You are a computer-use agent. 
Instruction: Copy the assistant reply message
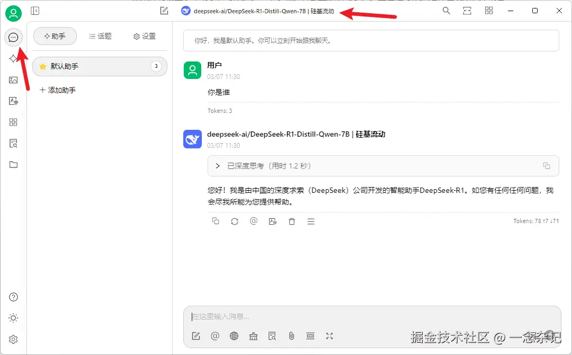(216, 221)
